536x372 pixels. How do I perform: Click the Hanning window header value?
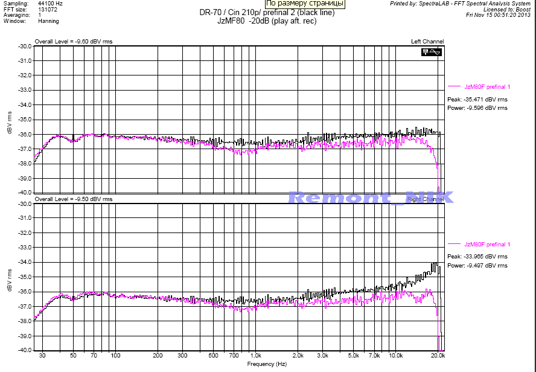coord(49,21)
